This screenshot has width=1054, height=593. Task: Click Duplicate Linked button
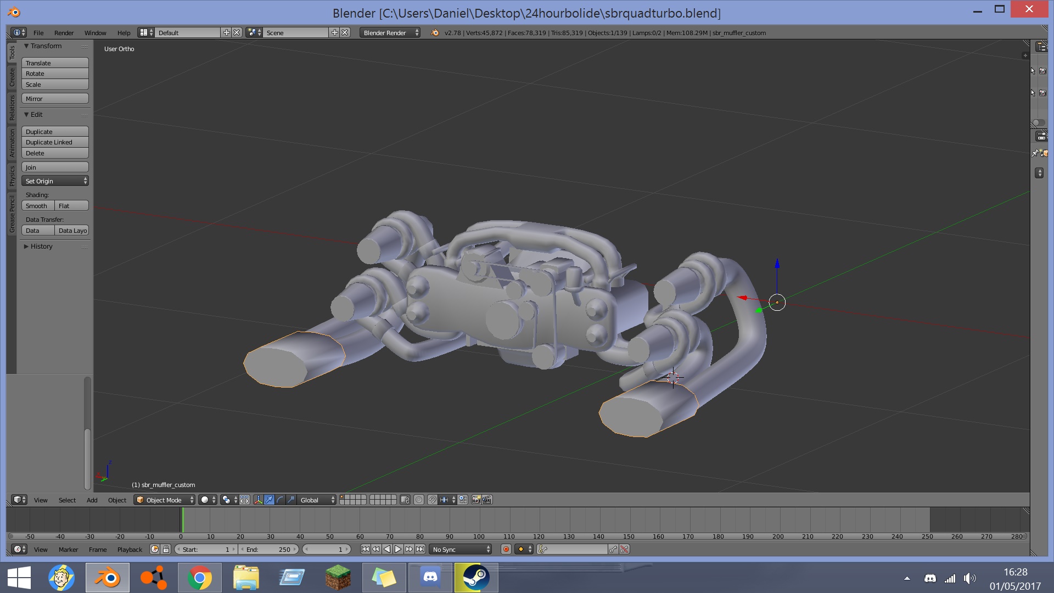click(55, 142)
